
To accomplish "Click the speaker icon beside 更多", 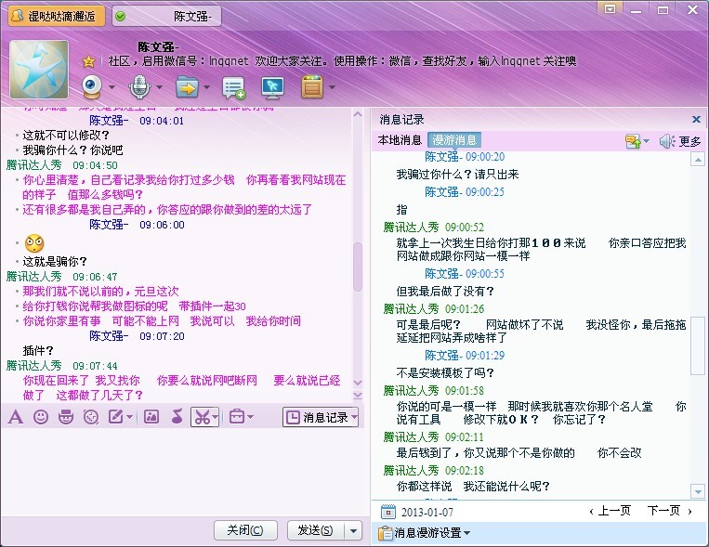I will [x=667, y=141].
